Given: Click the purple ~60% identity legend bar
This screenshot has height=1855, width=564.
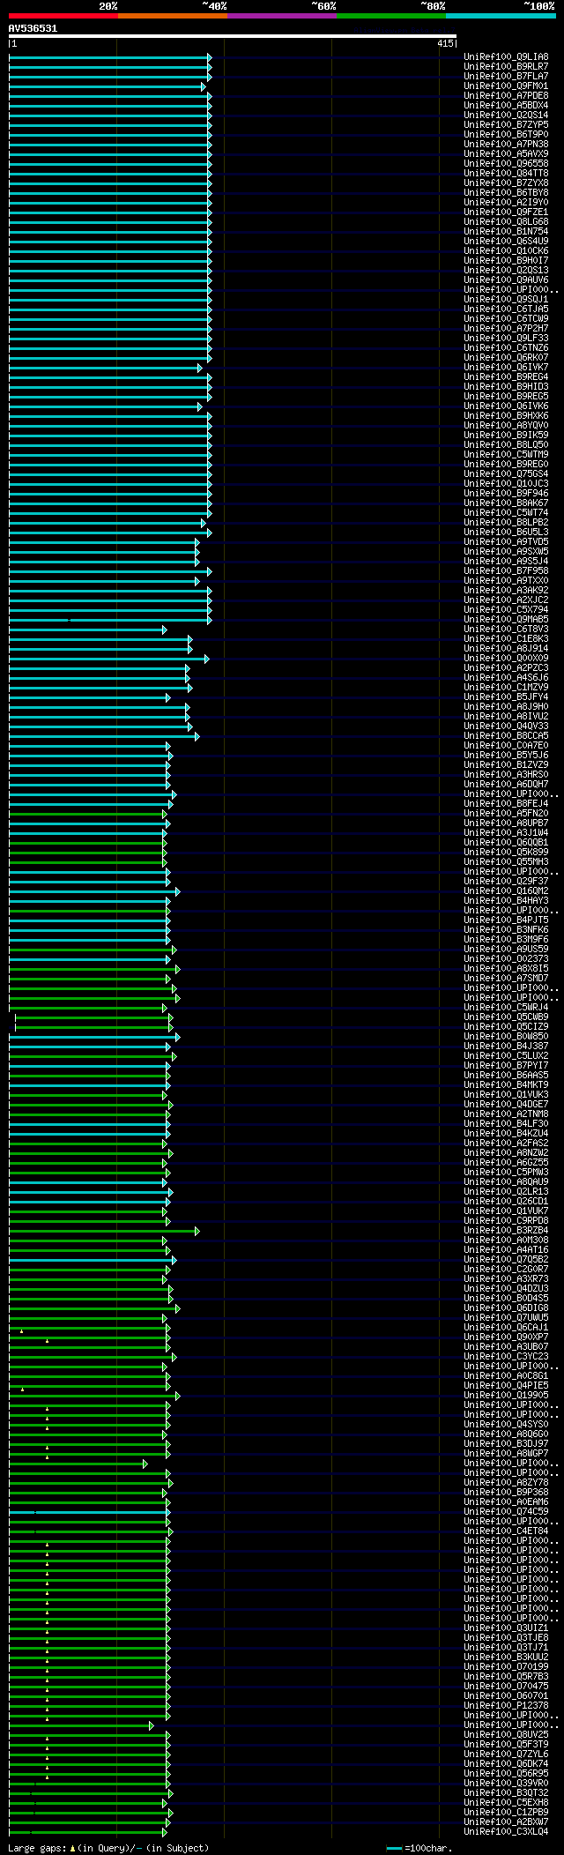Looking at the screenshot, I should coord(281,16).
